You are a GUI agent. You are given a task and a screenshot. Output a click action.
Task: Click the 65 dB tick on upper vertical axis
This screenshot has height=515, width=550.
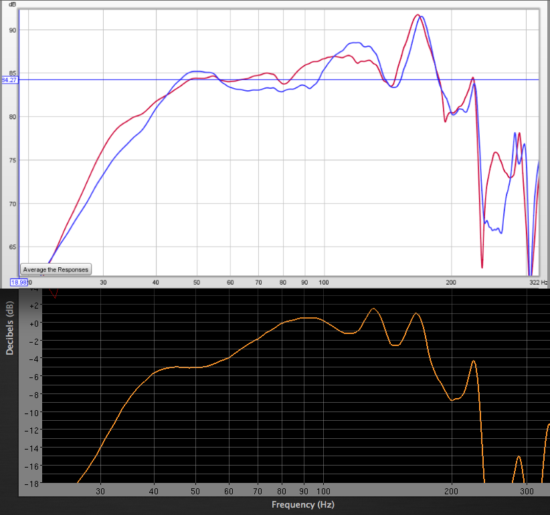(x=13, y=247)
